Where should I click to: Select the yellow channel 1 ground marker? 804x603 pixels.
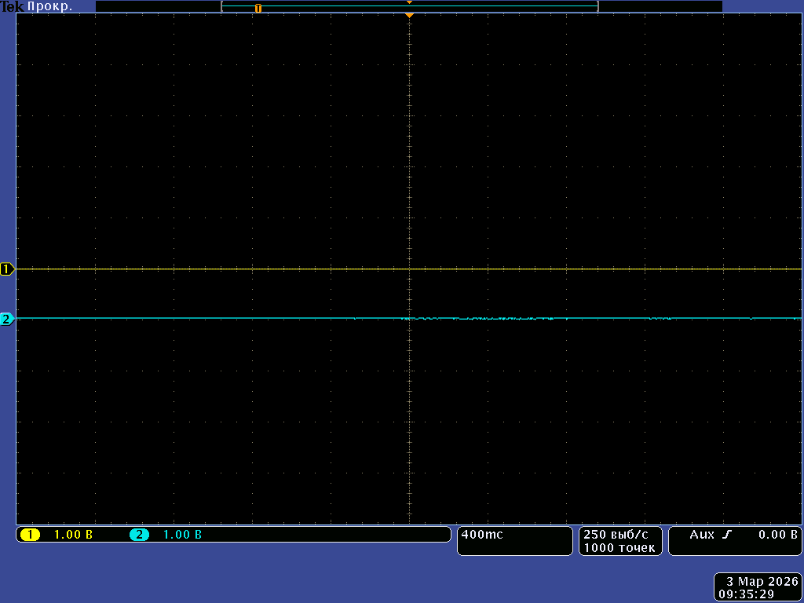7,269
